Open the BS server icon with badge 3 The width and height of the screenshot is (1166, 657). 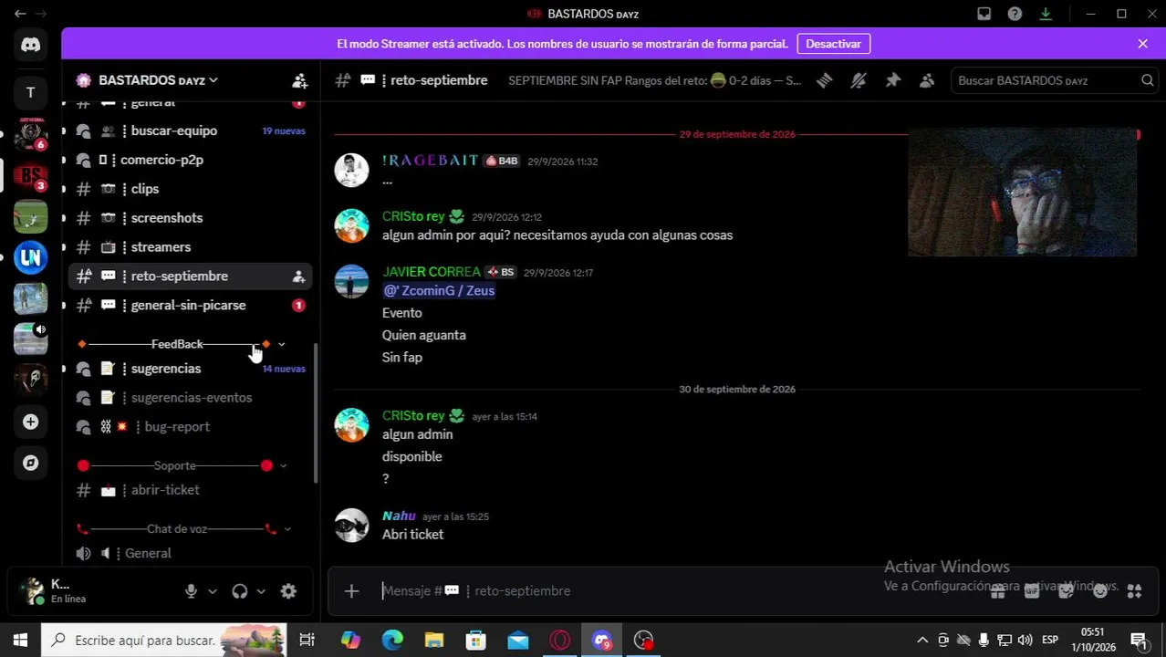(x=30, y=175)
